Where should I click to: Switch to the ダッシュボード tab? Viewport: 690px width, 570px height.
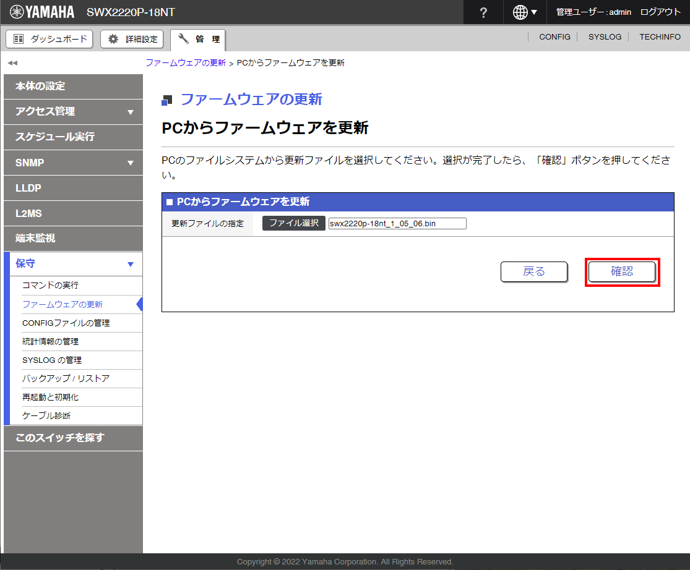click(x=49, y=39)
